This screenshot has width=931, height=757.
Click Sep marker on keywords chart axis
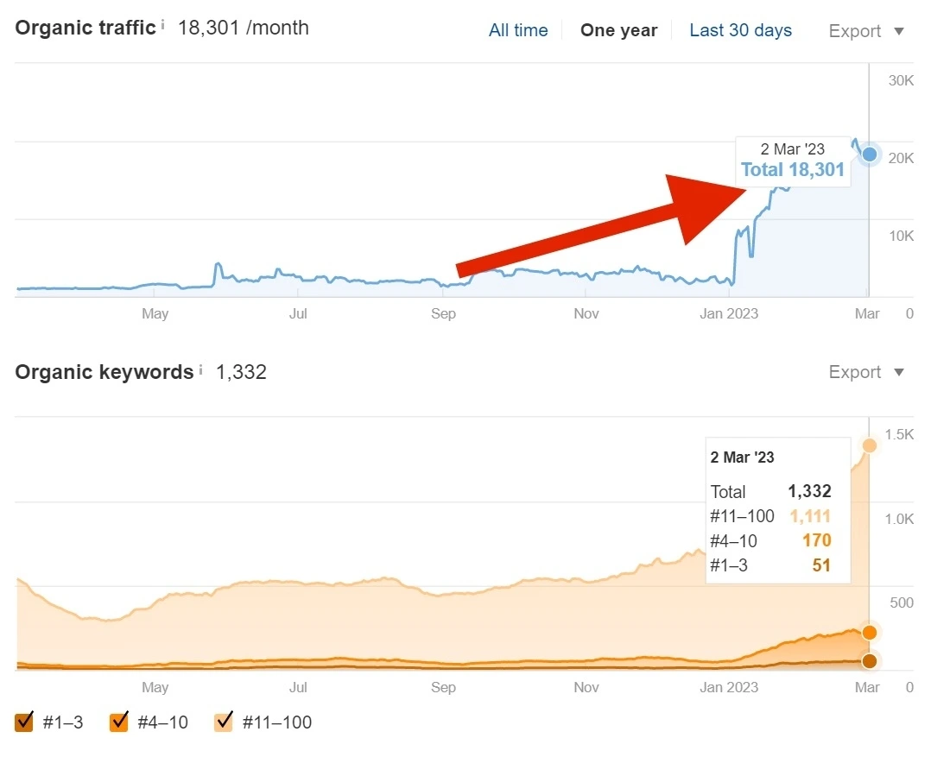(443, 687)
